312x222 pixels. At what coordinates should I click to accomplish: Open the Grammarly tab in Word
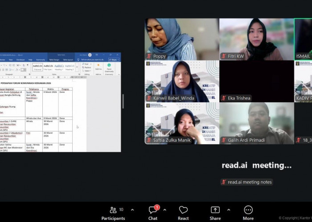point(41,59)
